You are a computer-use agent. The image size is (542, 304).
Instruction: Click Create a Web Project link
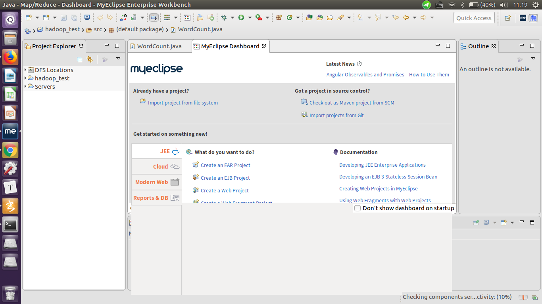click(225, 190)
